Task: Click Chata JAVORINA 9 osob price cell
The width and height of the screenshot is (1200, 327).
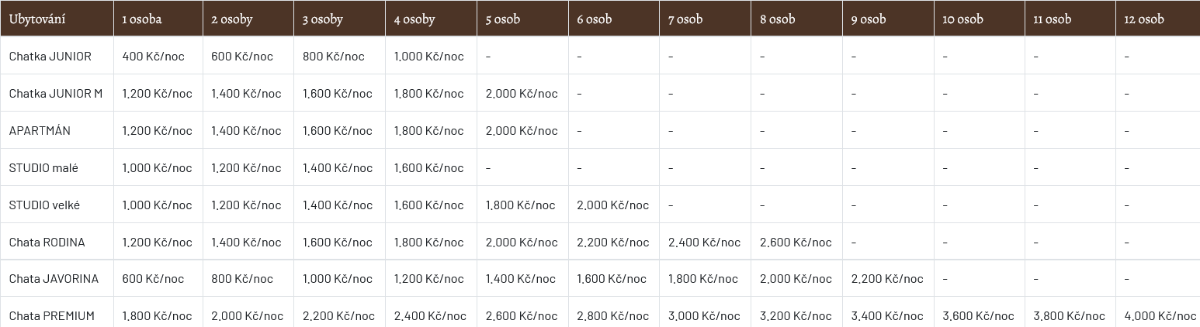Action: 887,278
